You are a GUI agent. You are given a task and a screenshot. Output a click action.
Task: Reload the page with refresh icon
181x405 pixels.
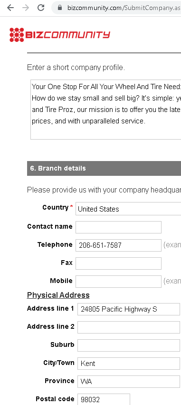coord(41,8)
